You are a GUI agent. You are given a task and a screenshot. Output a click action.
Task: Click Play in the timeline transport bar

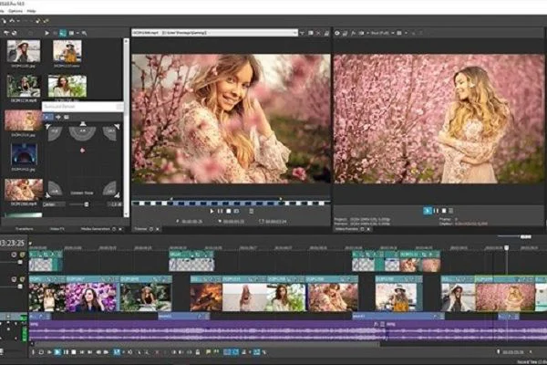tap(57, 352)
